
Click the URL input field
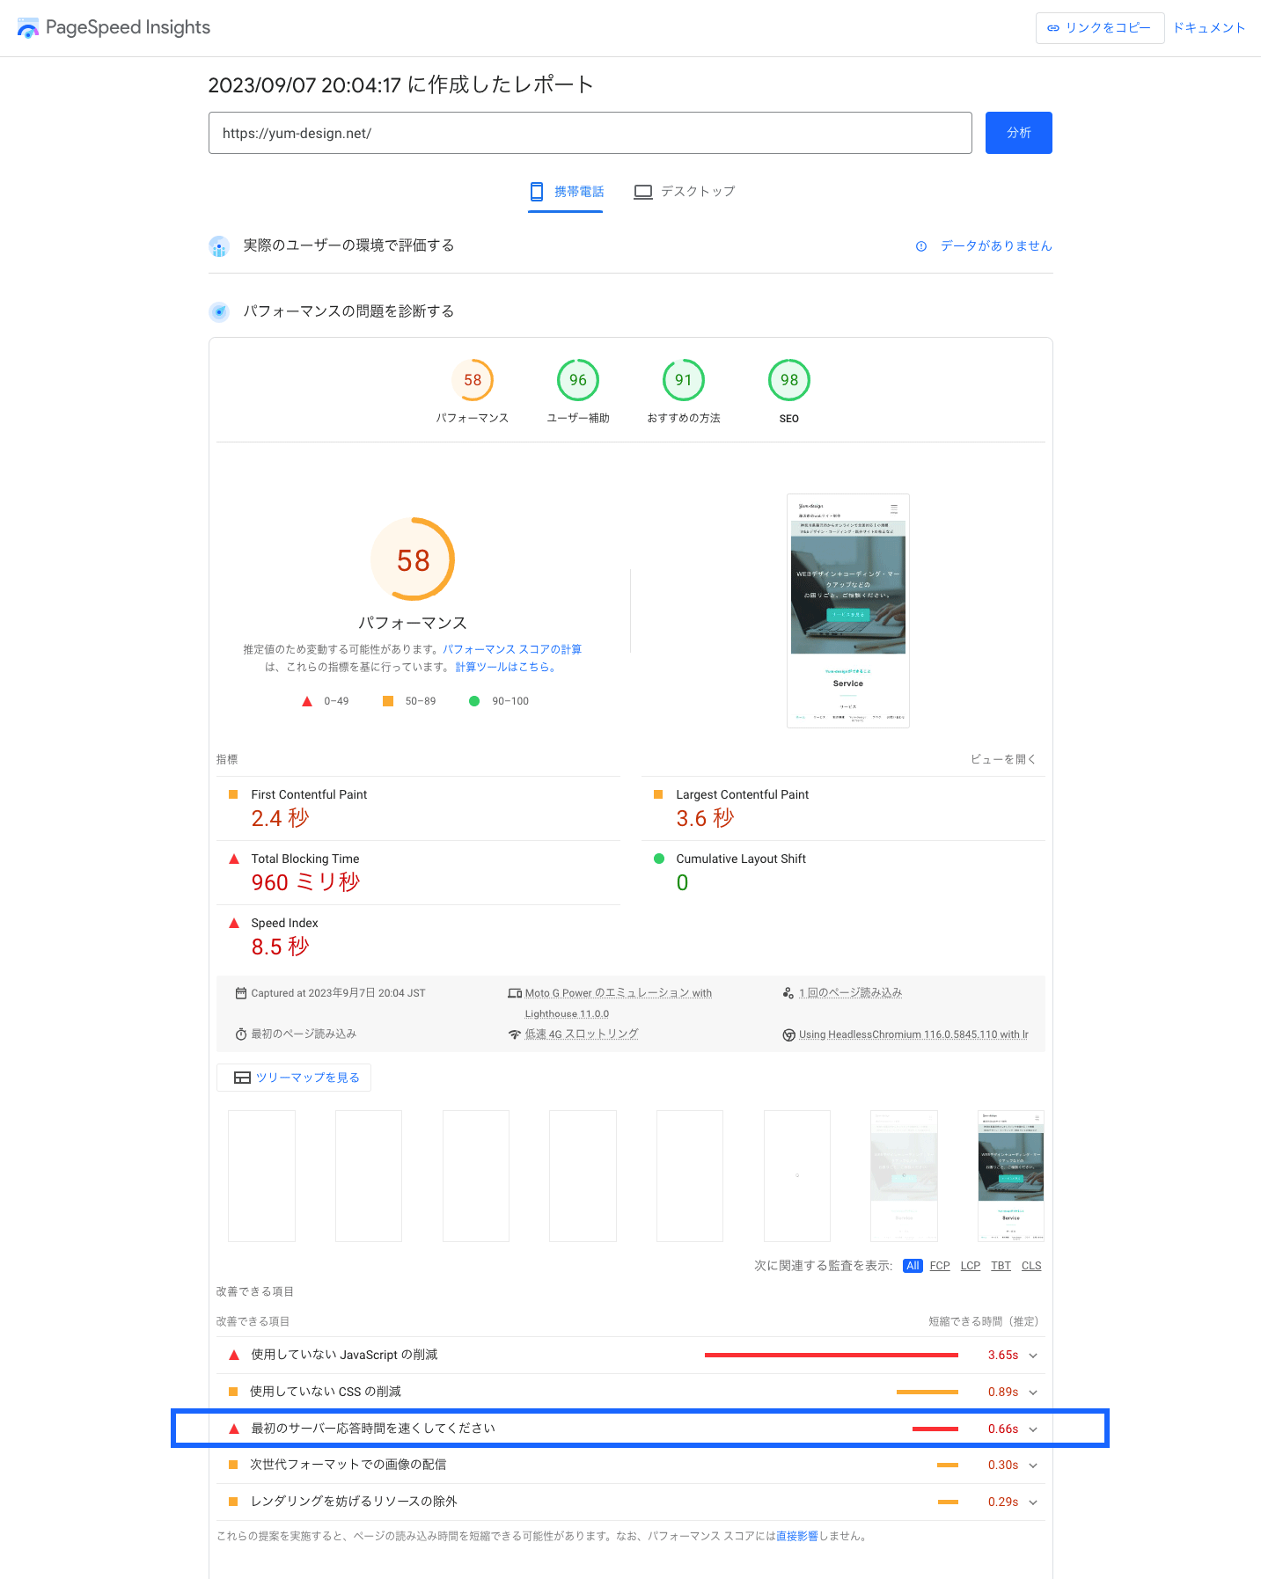coord(590,133)
